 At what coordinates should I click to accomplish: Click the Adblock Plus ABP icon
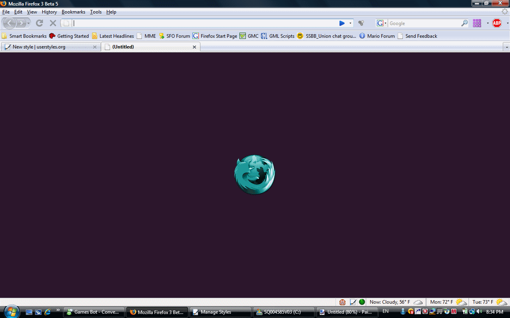pyautogui.click(x=497, y=23)
